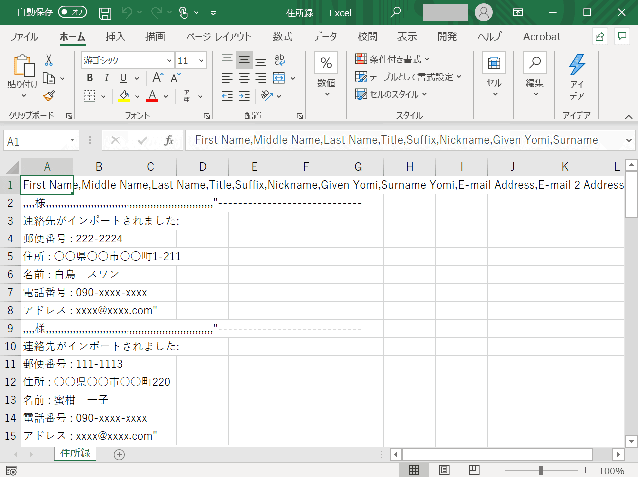Collapse the ribbon with chevron

629,117
